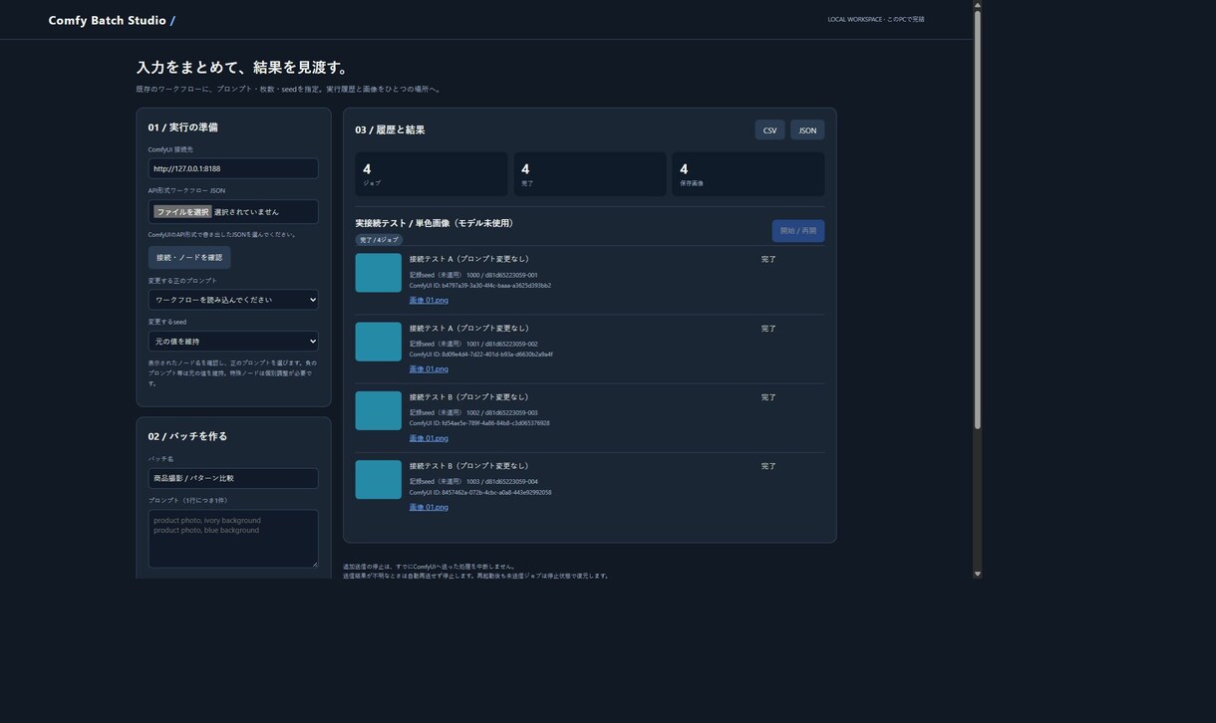Click the 接続テスト A title with seed 1001
This screenshot has width=1216, height=723.
click(x=469, y=329)
